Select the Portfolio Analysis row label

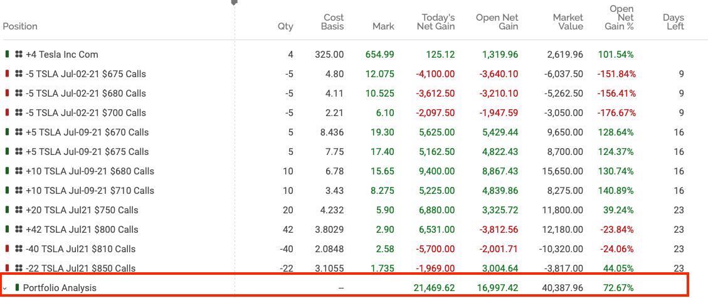point(60,288)
